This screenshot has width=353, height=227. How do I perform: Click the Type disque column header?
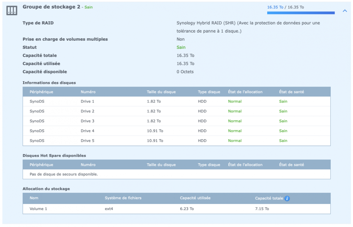coord(209,92)
